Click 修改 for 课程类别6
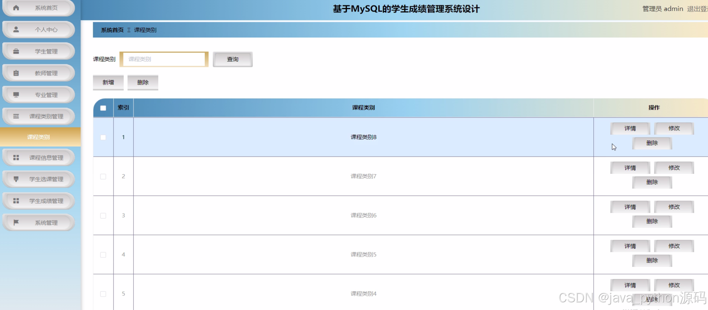The height and width of the screenshot is (310, 708). 674,207
